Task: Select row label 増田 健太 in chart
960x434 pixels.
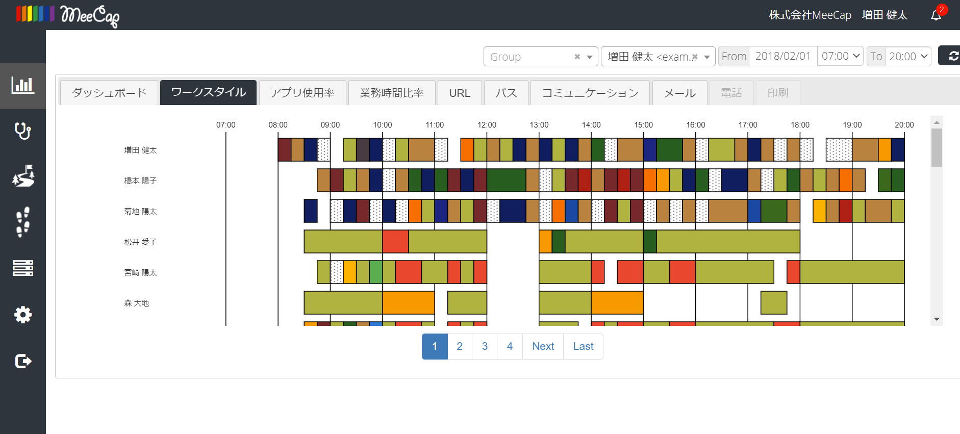Action: tap(140, 150)
